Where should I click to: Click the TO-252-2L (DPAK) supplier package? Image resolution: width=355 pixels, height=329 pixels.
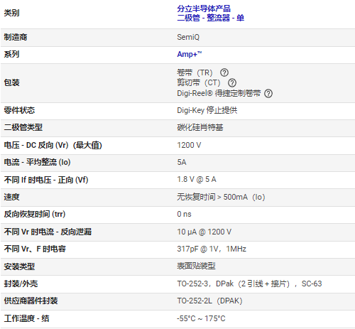[209, 301]
